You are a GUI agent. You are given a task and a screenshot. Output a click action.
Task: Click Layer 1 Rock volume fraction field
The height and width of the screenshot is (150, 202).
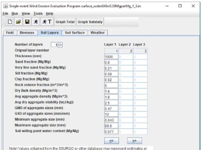coord(111,85)
